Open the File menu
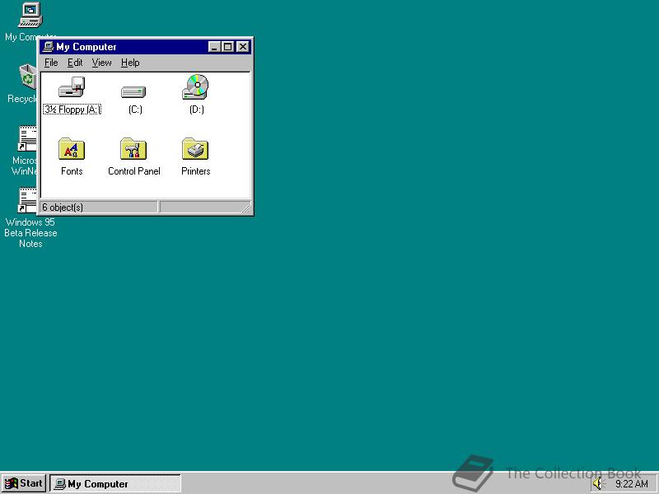Viewport: 659px width, 494px height. tap(51, 63)
